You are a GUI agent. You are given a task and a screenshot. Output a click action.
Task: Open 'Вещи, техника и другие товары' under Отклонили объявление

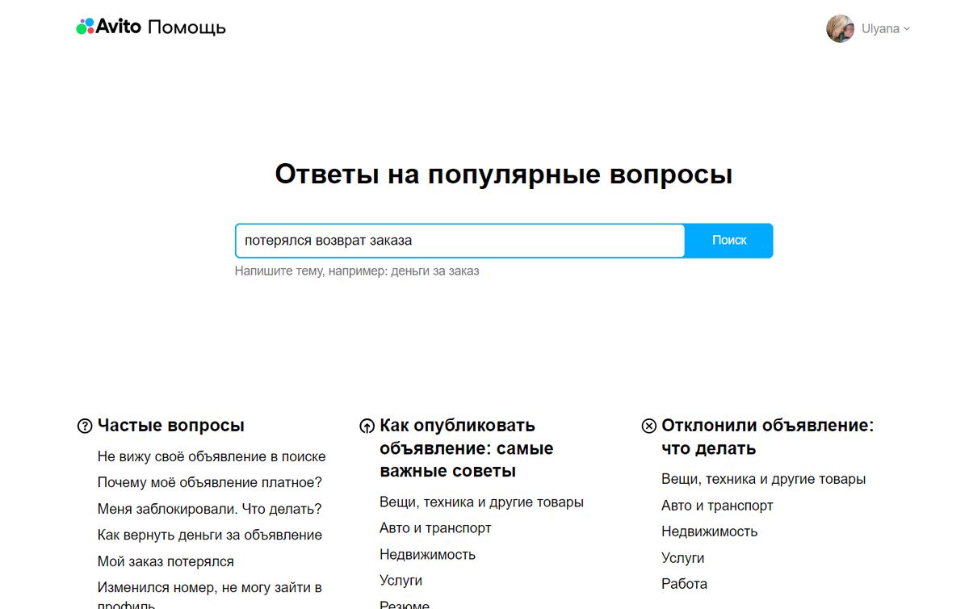tap(763, 479)
